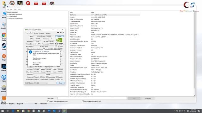Image resolution: width=202 pixels, height=113 pixels.
Task: Expand the Components tree node
Action: pos(8,17)
